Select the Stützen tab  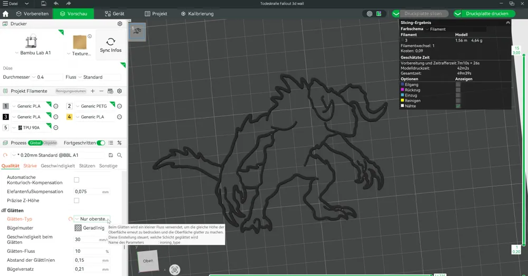tap(87, 166)
